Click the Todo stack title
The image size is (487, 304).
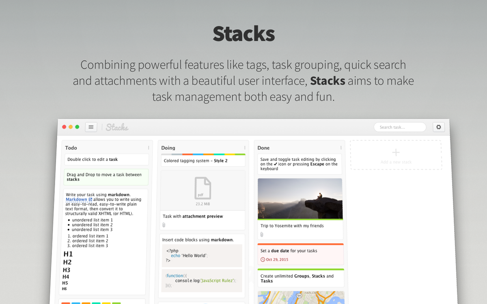[71, 148]
